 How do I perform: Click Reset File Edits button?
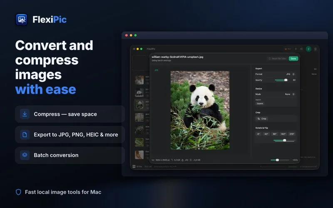[277, 59]
